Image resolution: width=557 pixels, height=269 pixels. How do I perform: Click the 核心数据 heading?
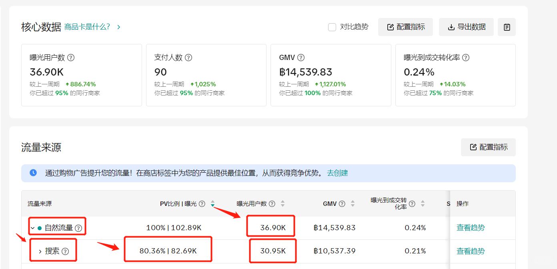click(41, 27)
